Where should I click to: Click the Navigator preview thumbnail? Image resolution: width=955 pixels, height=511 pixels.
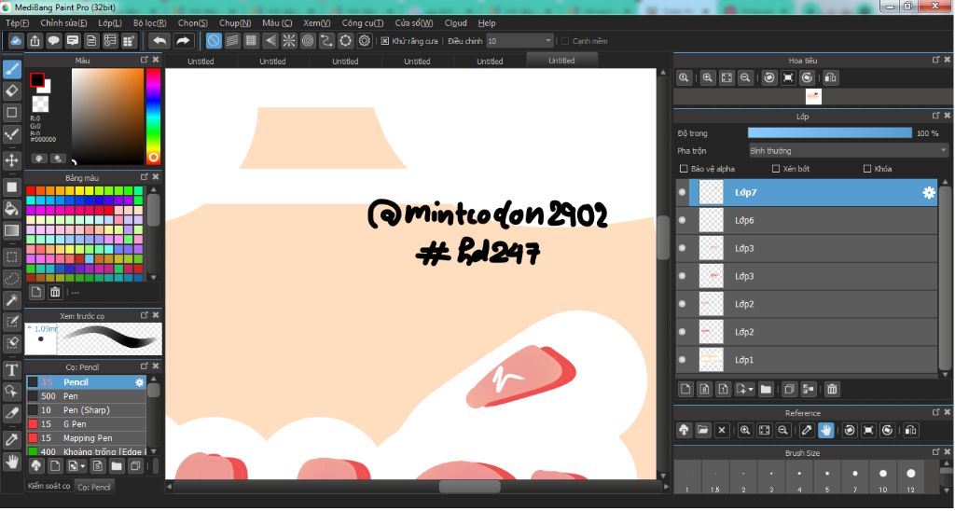point(813,96)
